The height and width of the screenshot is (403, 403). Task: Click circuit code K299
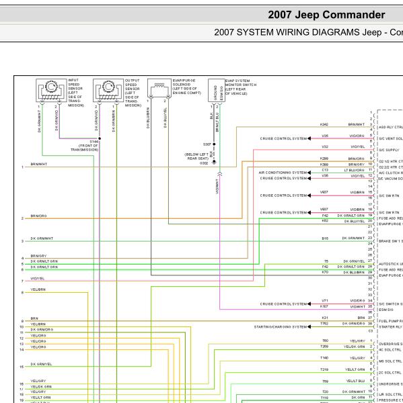324,159
